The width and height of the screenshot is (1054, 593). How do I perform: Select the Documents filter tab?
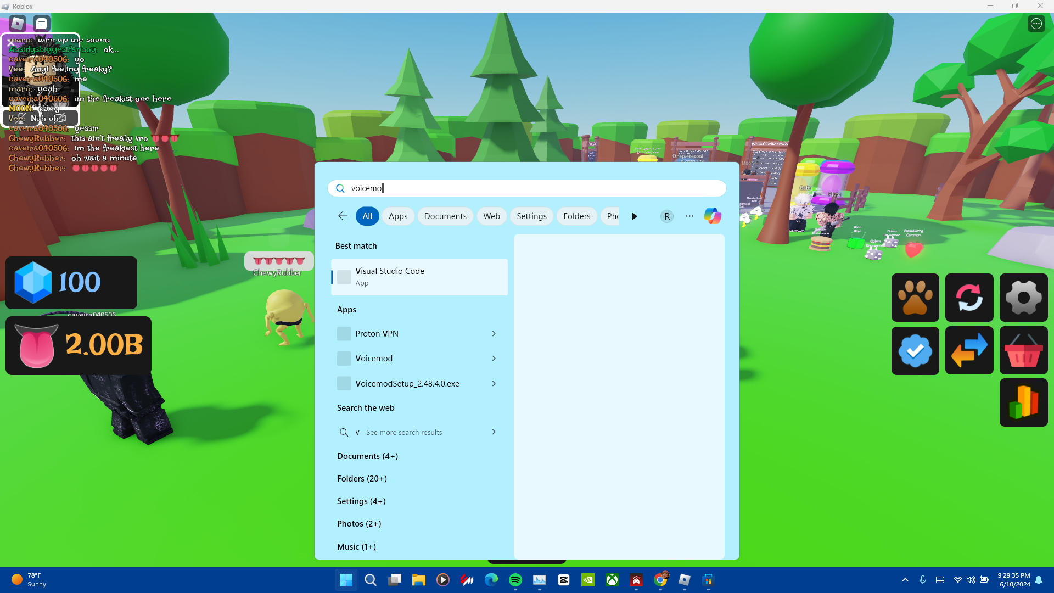point(445,216)
